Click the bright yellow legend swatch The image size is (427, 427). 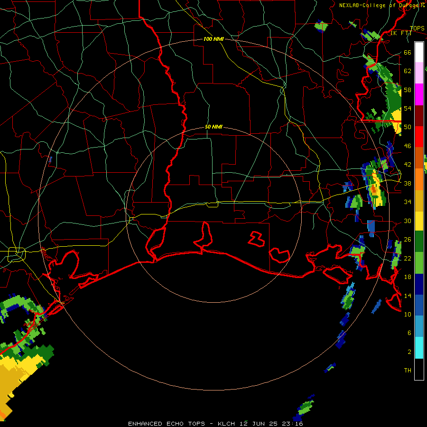(419, 221)
